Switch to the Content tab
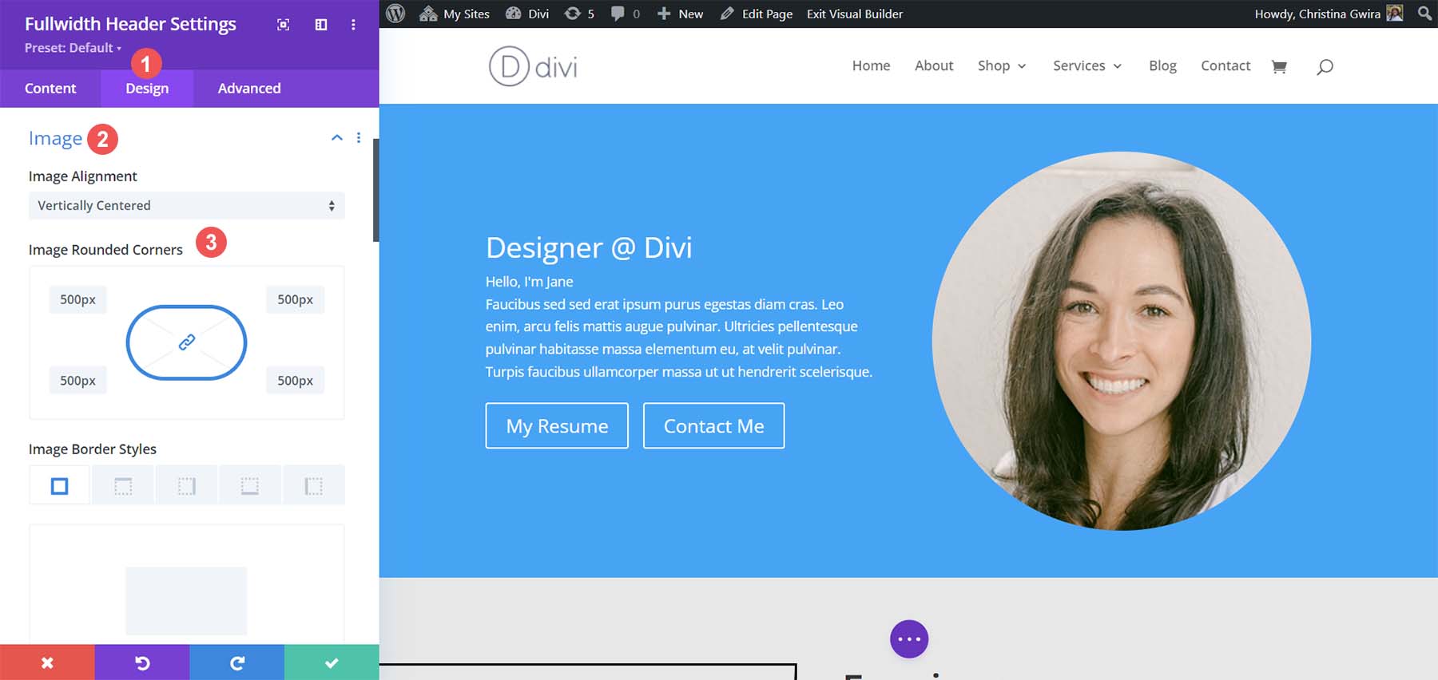1438x680 pixels. click(x=50, y=89)
